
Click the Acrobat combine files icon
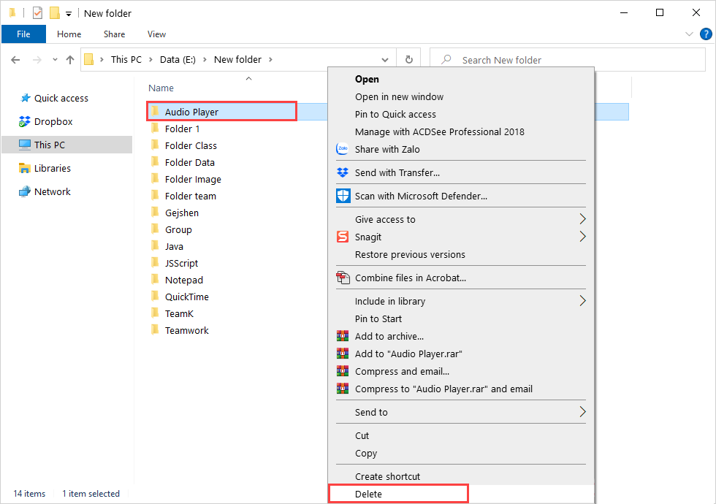[x=343, y=278]
